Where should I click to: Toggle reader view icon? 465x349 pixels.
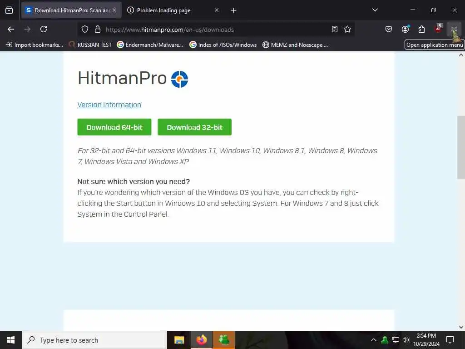pyautogui.click(x=335, y=29)
